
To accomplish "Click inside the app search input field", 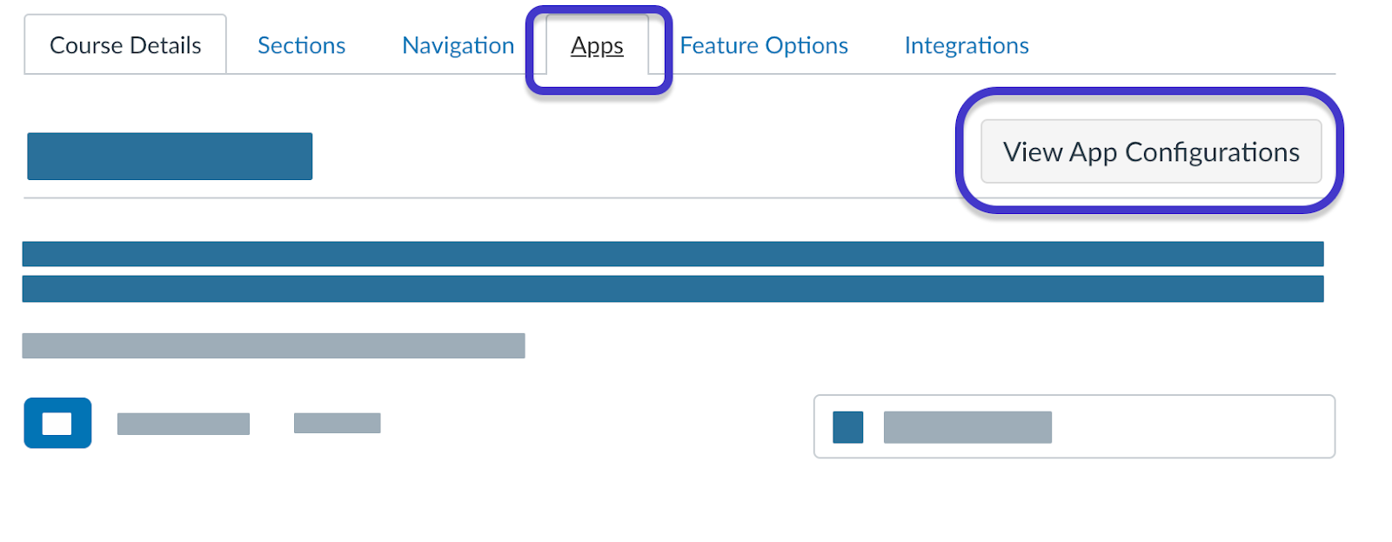I will tap(1074, 426).
